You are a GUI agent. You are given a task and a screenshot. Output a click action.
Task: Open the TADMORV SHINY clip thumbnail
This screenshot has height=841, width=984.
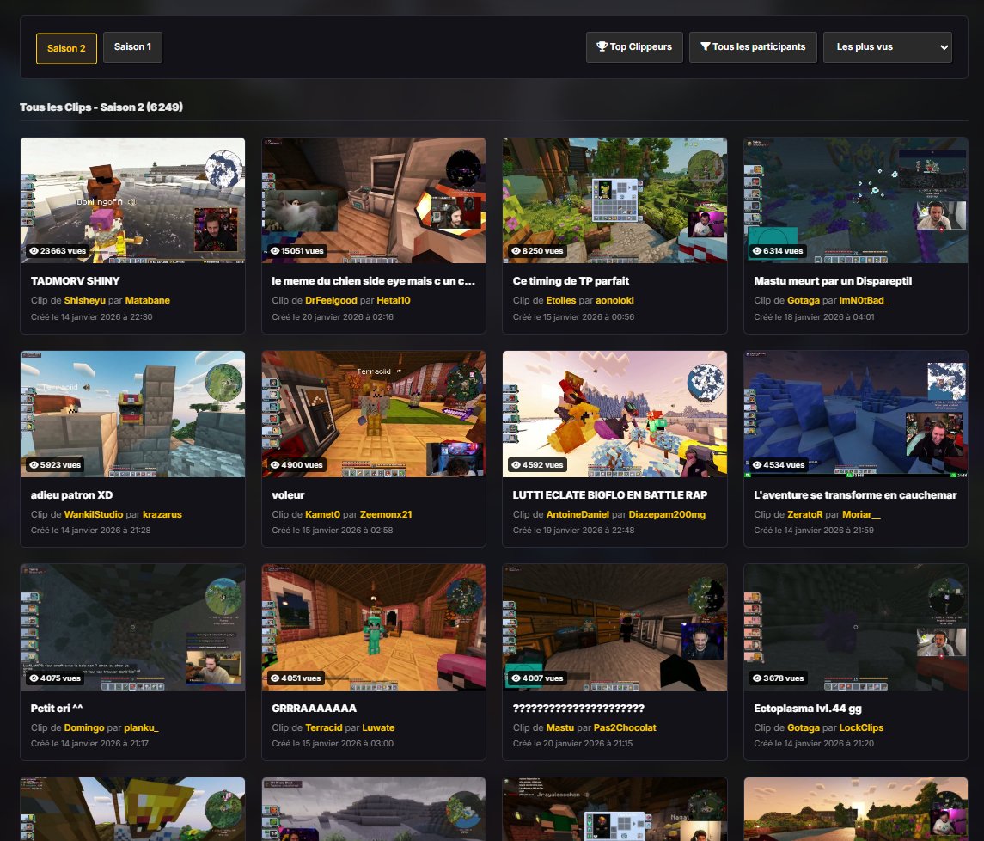pyautogui.click(x=132, y=200)
